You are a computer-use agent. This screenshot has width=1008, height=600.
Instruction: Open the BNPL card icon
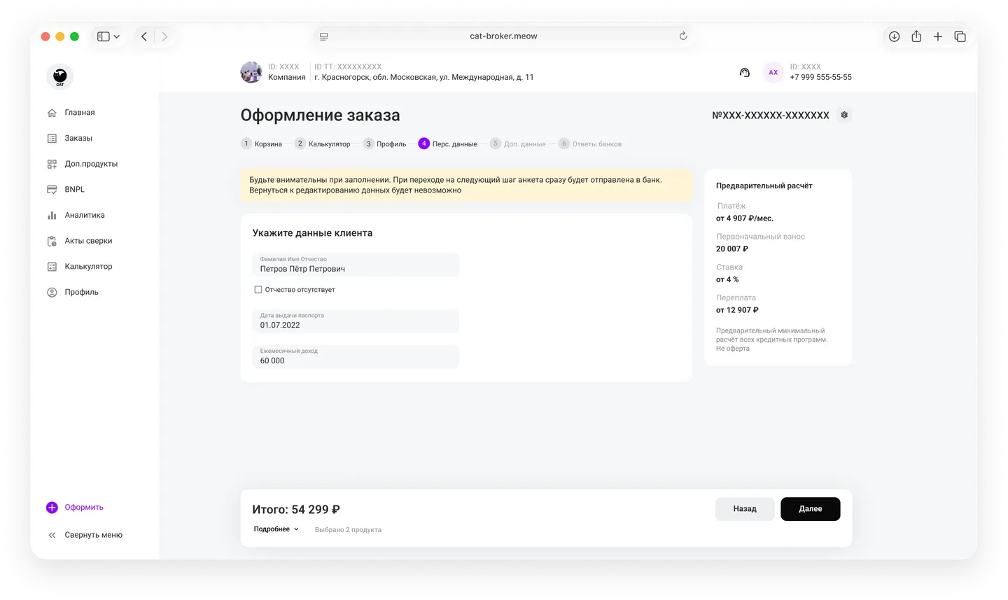(x=52, y=190)
